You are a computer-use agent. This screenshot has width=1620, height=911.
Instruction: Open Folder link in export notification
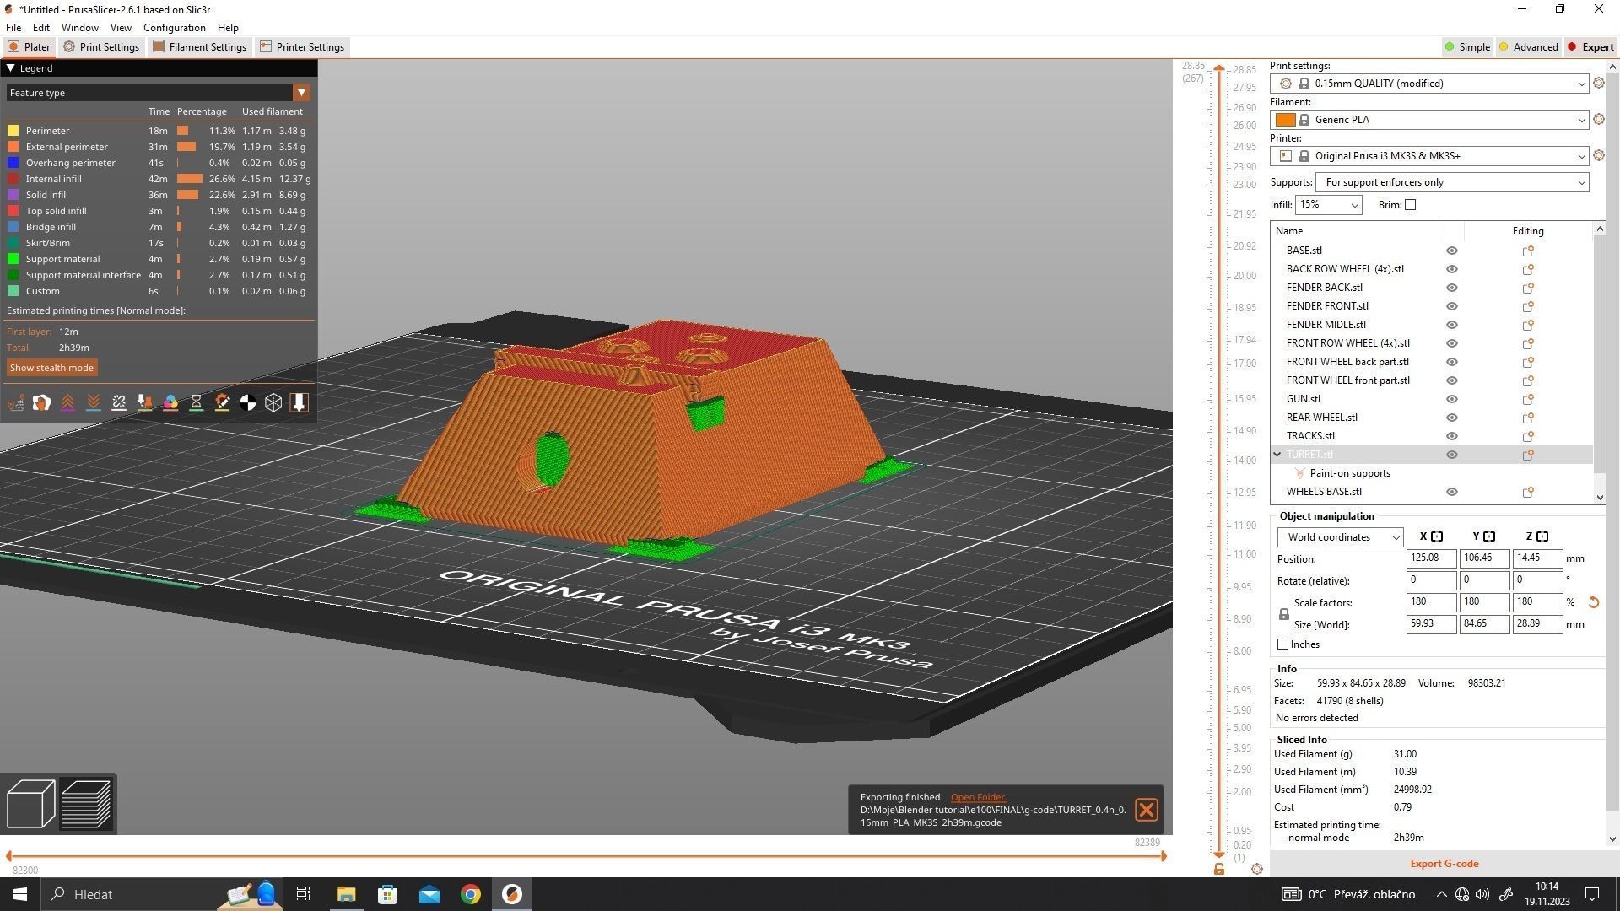coord(978,797)
